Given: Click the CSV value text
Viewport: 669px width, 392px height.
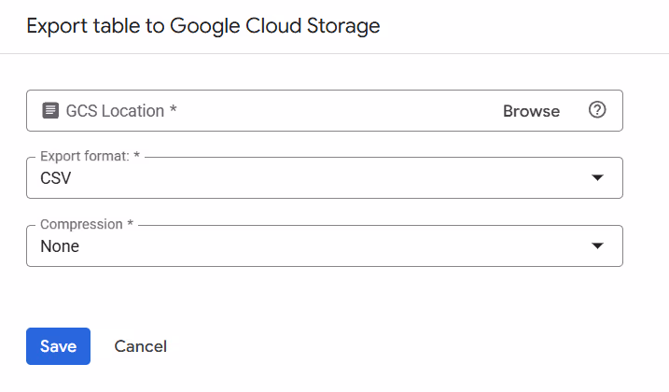Looking at the screenshot, I should tap(56, 178).
